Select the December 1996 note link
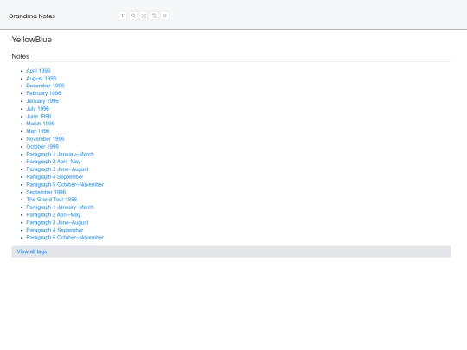 [x=45, y=86]
